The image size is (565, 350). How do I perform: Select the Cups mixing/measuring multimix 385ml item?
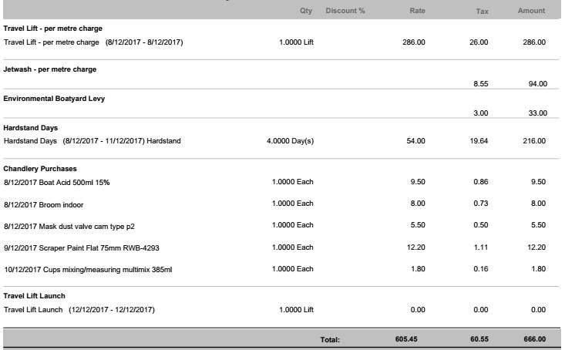coord(88,270)
